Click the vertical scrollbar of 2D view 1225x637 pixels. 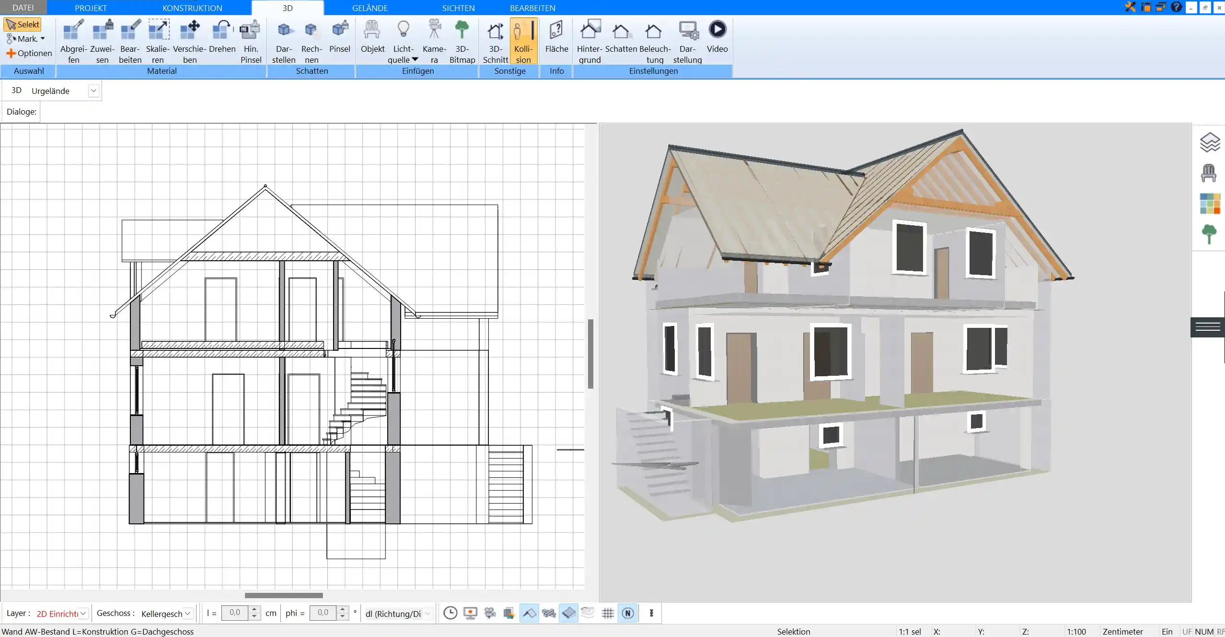tap(590, 354)
